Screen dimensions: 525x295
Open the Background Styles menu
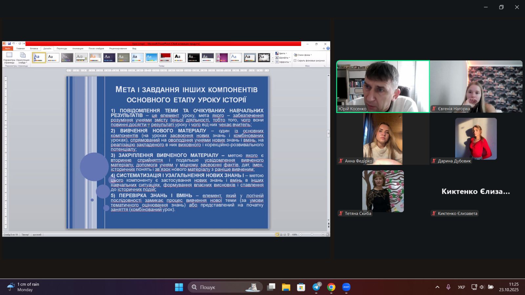click(x=303, y=55)
